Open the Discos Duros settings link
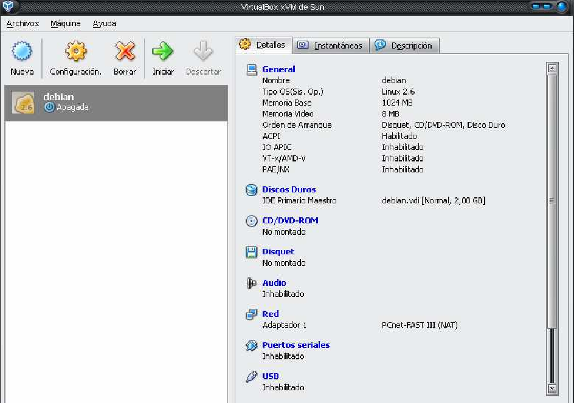The height and width of the screenshot is (403, 574). coord(289,189)
